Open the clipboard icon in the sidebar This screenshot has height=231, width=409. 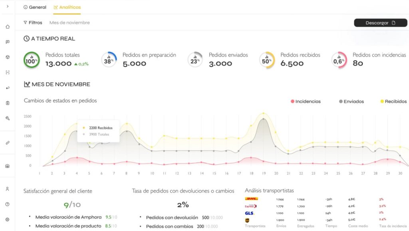tap(8, 103)
